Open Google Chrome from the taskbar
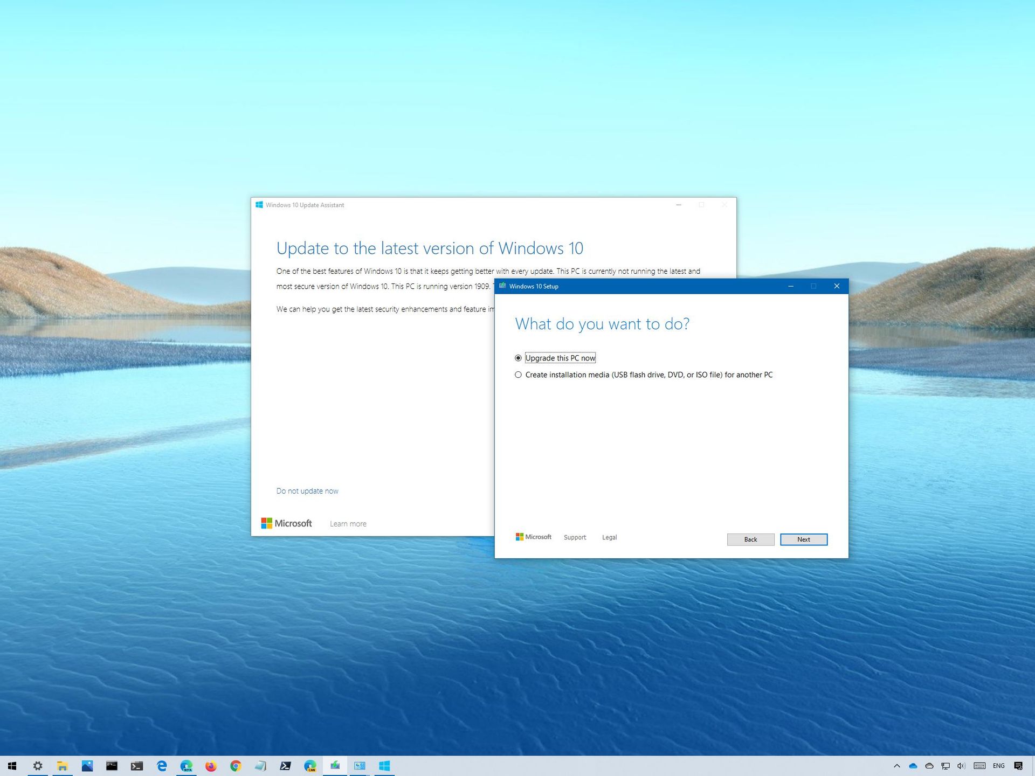 click(x=236, y=766)
